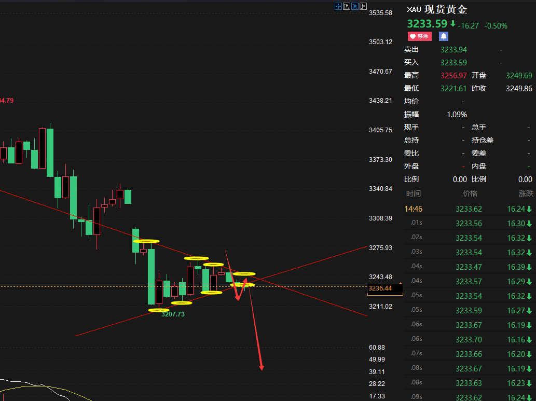
Task: Click the 14:46 tick row time
Action: (x=413, y=209)
